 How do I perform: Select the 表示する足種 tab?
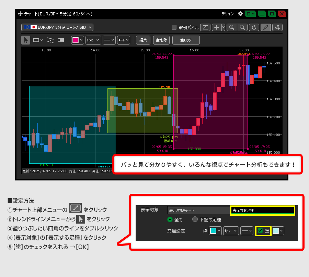tap(262, 210)
